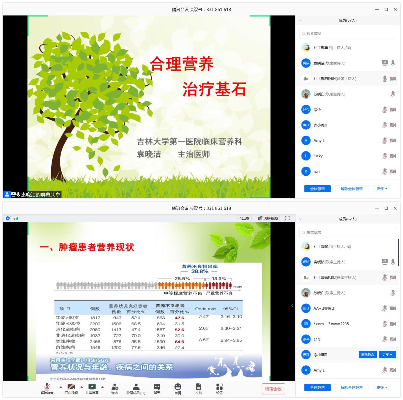This screenshot has width=403, height=400.
Task: Open the Invite (邀请) icon
Action: tap(115, 387)
